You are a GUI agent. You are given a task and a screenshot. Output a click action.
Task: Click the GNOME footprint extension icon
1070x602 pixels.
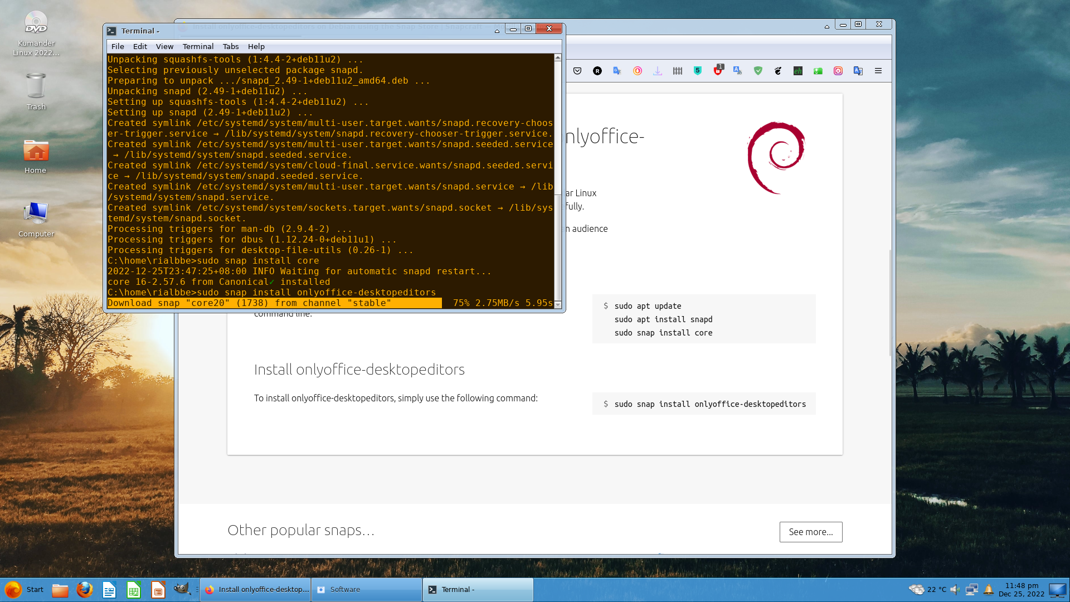tap(778, 71)
